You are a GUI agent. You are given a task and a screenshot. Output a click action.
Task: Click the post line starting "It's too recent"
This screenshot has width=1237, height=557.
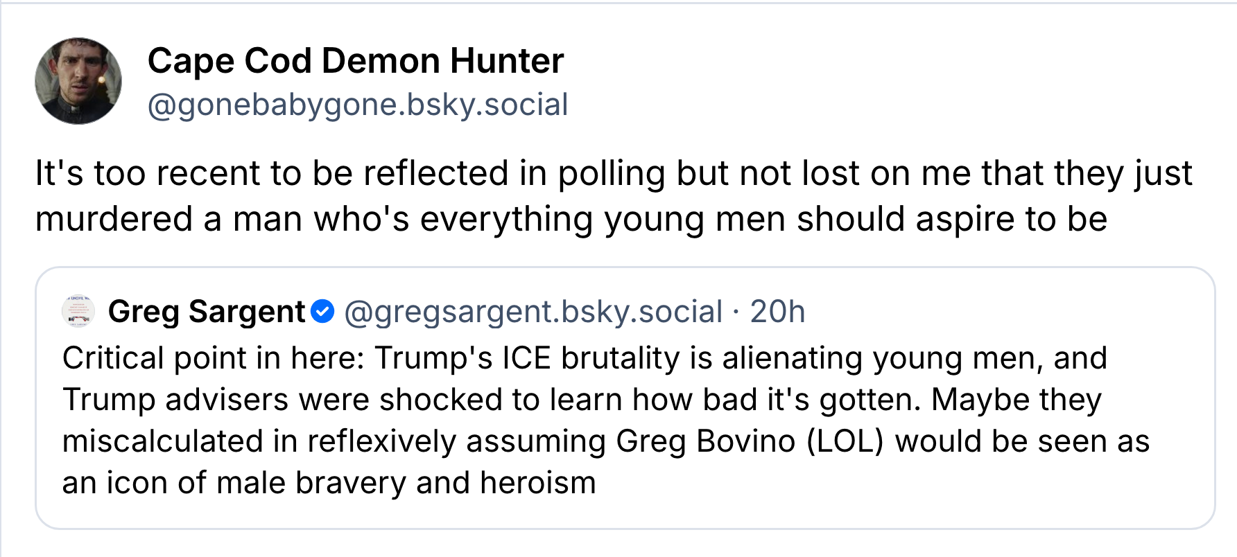click(613, 173)
